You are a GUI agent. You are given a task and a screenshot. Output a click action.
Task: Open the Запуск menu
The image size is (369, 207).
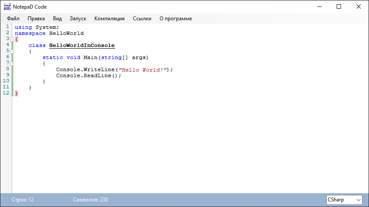(78, 19)
